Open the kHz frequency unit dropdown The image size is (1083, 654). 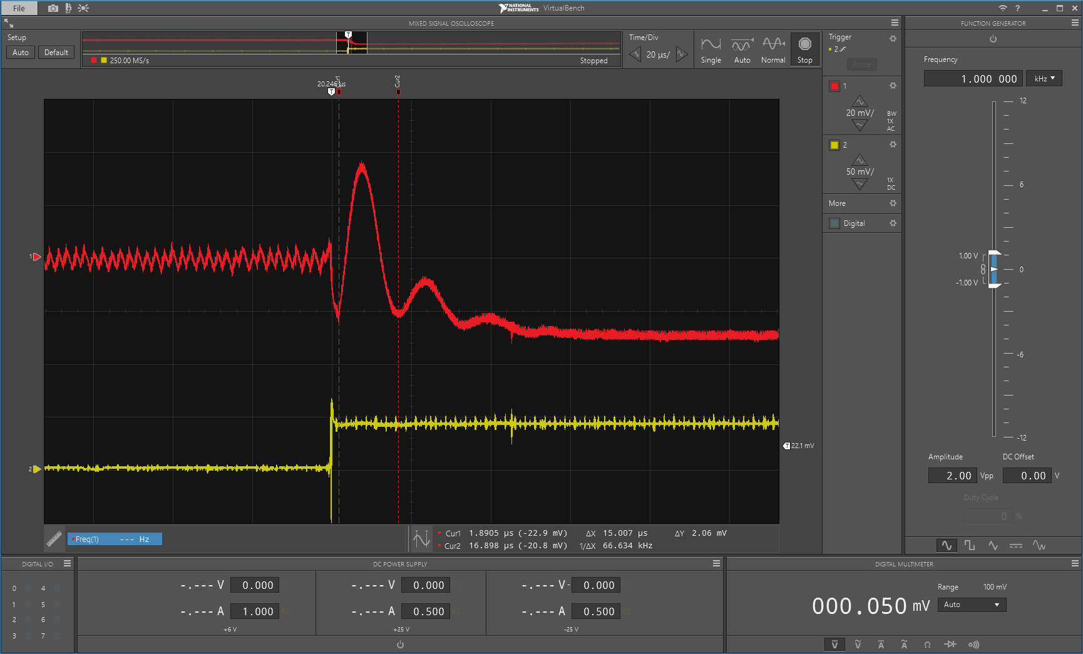coord(1044,78)
